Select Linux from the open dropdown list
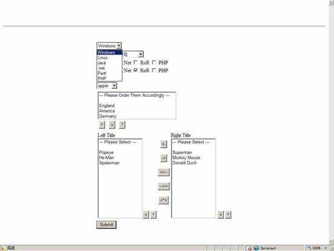 (x=109, y=57)
